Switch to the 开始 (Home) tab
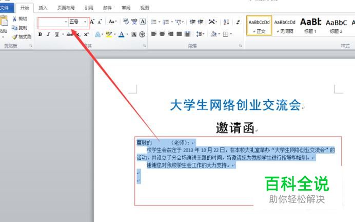This screenshot has width=355, height=222. tap(25, 8)
